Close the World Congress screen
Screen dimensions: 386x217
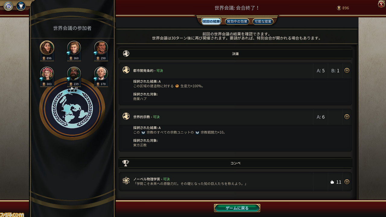point(381,4)
